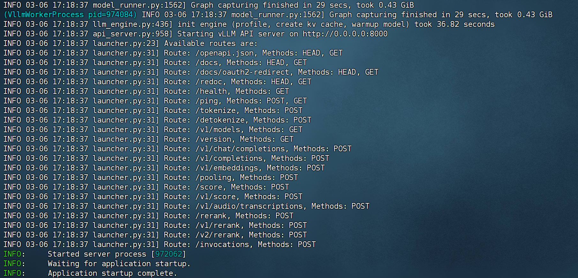This screenshot has height=278, width=578.
Task: Click the /openapi.json route text
Action: (x=225, y=53)
